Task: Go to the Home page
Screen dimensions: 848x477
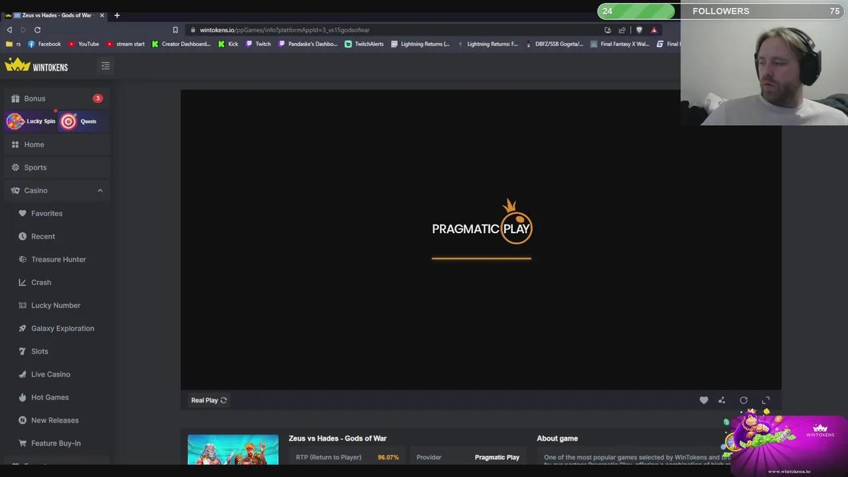Action: [57, 144]
